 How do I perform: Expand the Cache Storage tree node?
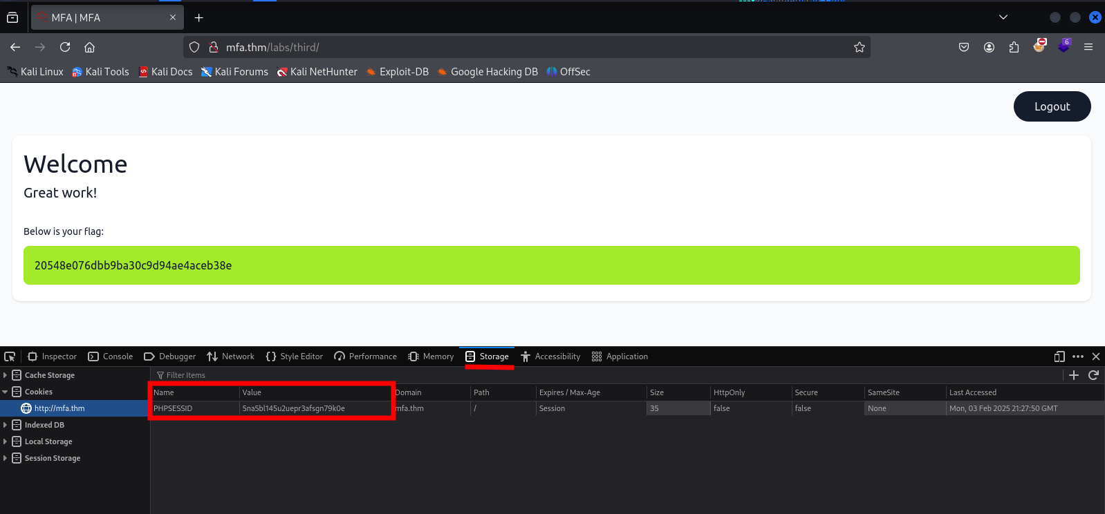pos(5,375)
